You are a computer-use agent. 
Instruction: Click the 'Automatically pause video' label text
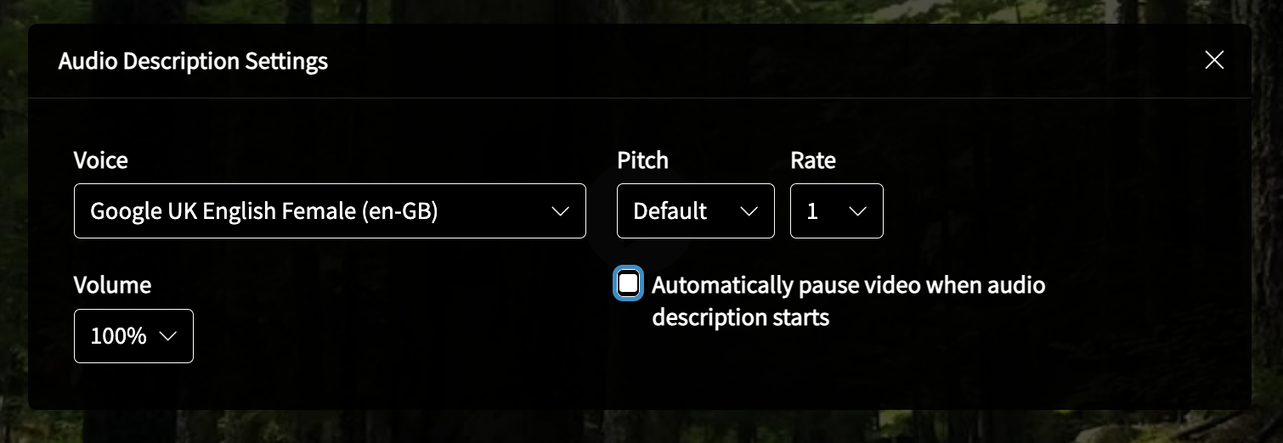[x=848, y=301]
